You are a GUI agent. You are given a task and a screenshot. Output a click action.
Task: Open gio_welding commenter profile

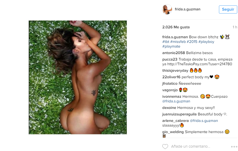[x=173, y=132]
